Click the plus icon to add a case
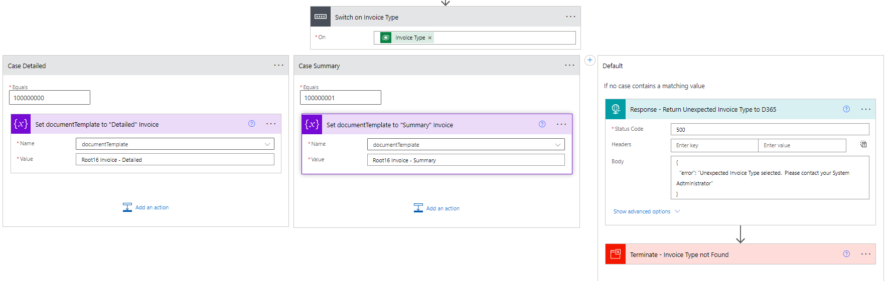The width and height of the screenshot is (888, 281). (590, 60)
